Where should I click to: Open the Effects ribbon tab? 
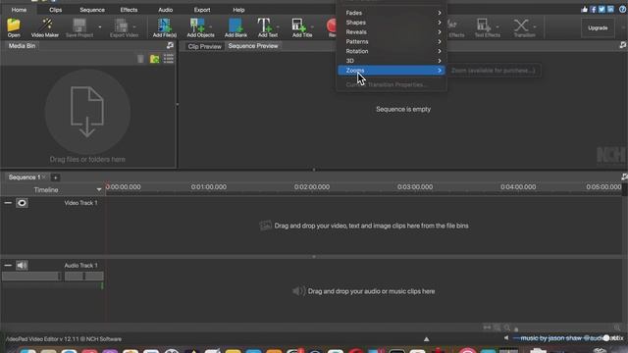129,10
